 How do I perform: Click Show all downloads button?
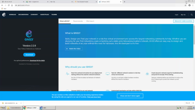click(188, 103)
